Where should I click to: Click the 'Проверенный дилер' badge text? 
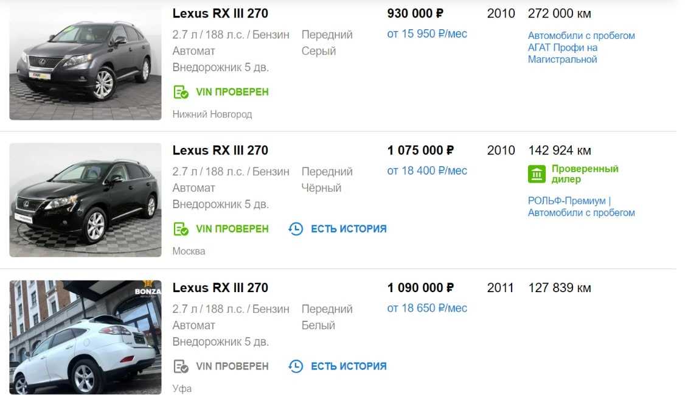click(585, 174)
